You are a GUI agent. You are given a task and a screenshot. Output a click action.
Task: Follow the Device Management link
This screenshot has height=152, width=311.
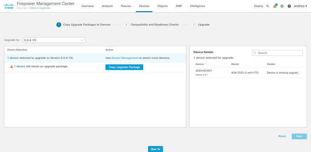click(x=125, y=58)
